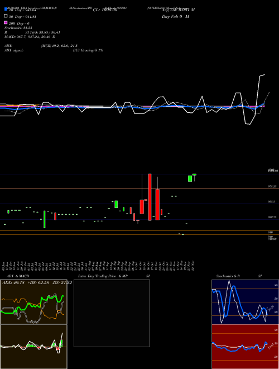Click the 'Stochastics & R' panel title
Screen dimensions: 279x369
[228, 276]
